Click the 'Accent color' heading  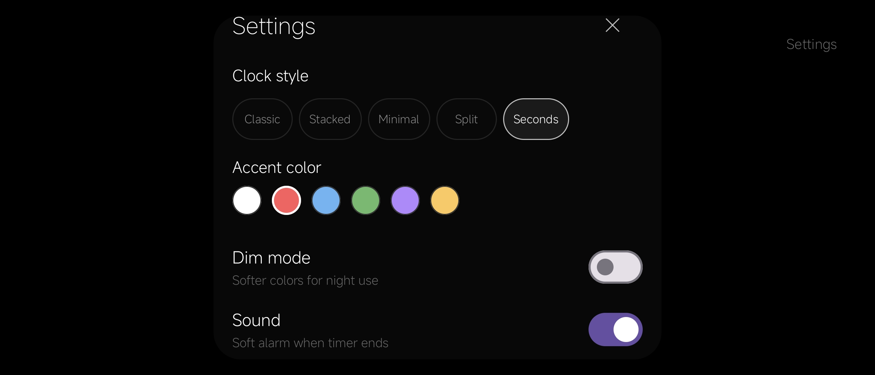pos(277,167)
